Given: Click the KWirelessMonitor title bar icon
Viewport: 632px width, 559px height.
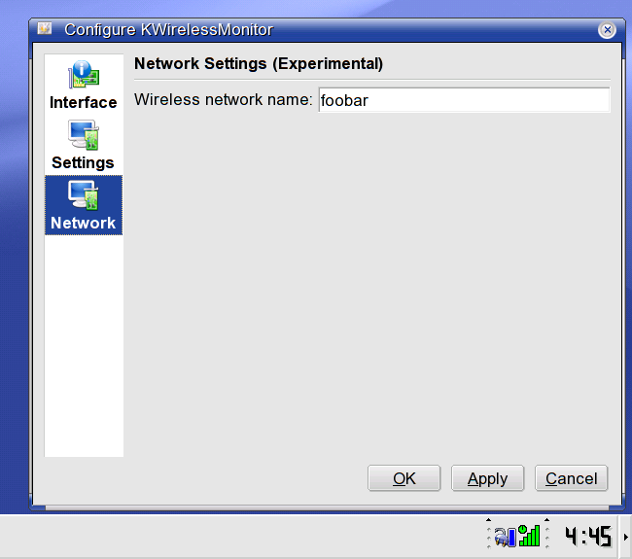Looking at the screenshot, I should coord(45,28).
